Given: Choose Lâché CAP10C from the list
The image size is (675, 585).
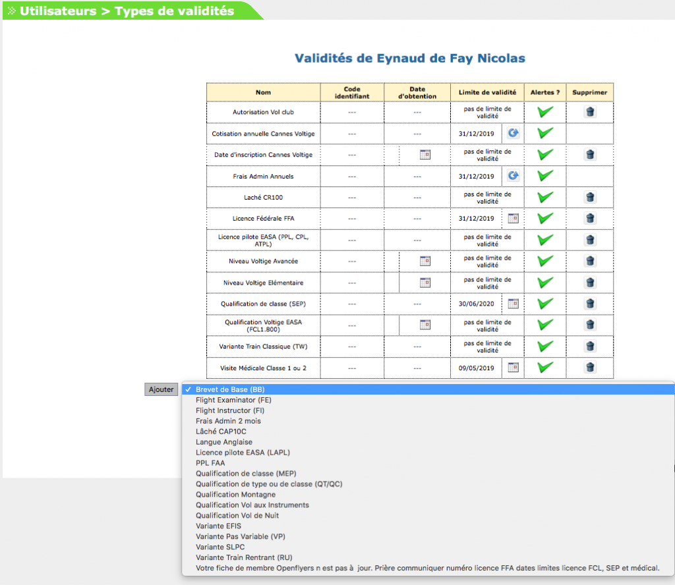Looking at the screenshot, I should point(428,432).
